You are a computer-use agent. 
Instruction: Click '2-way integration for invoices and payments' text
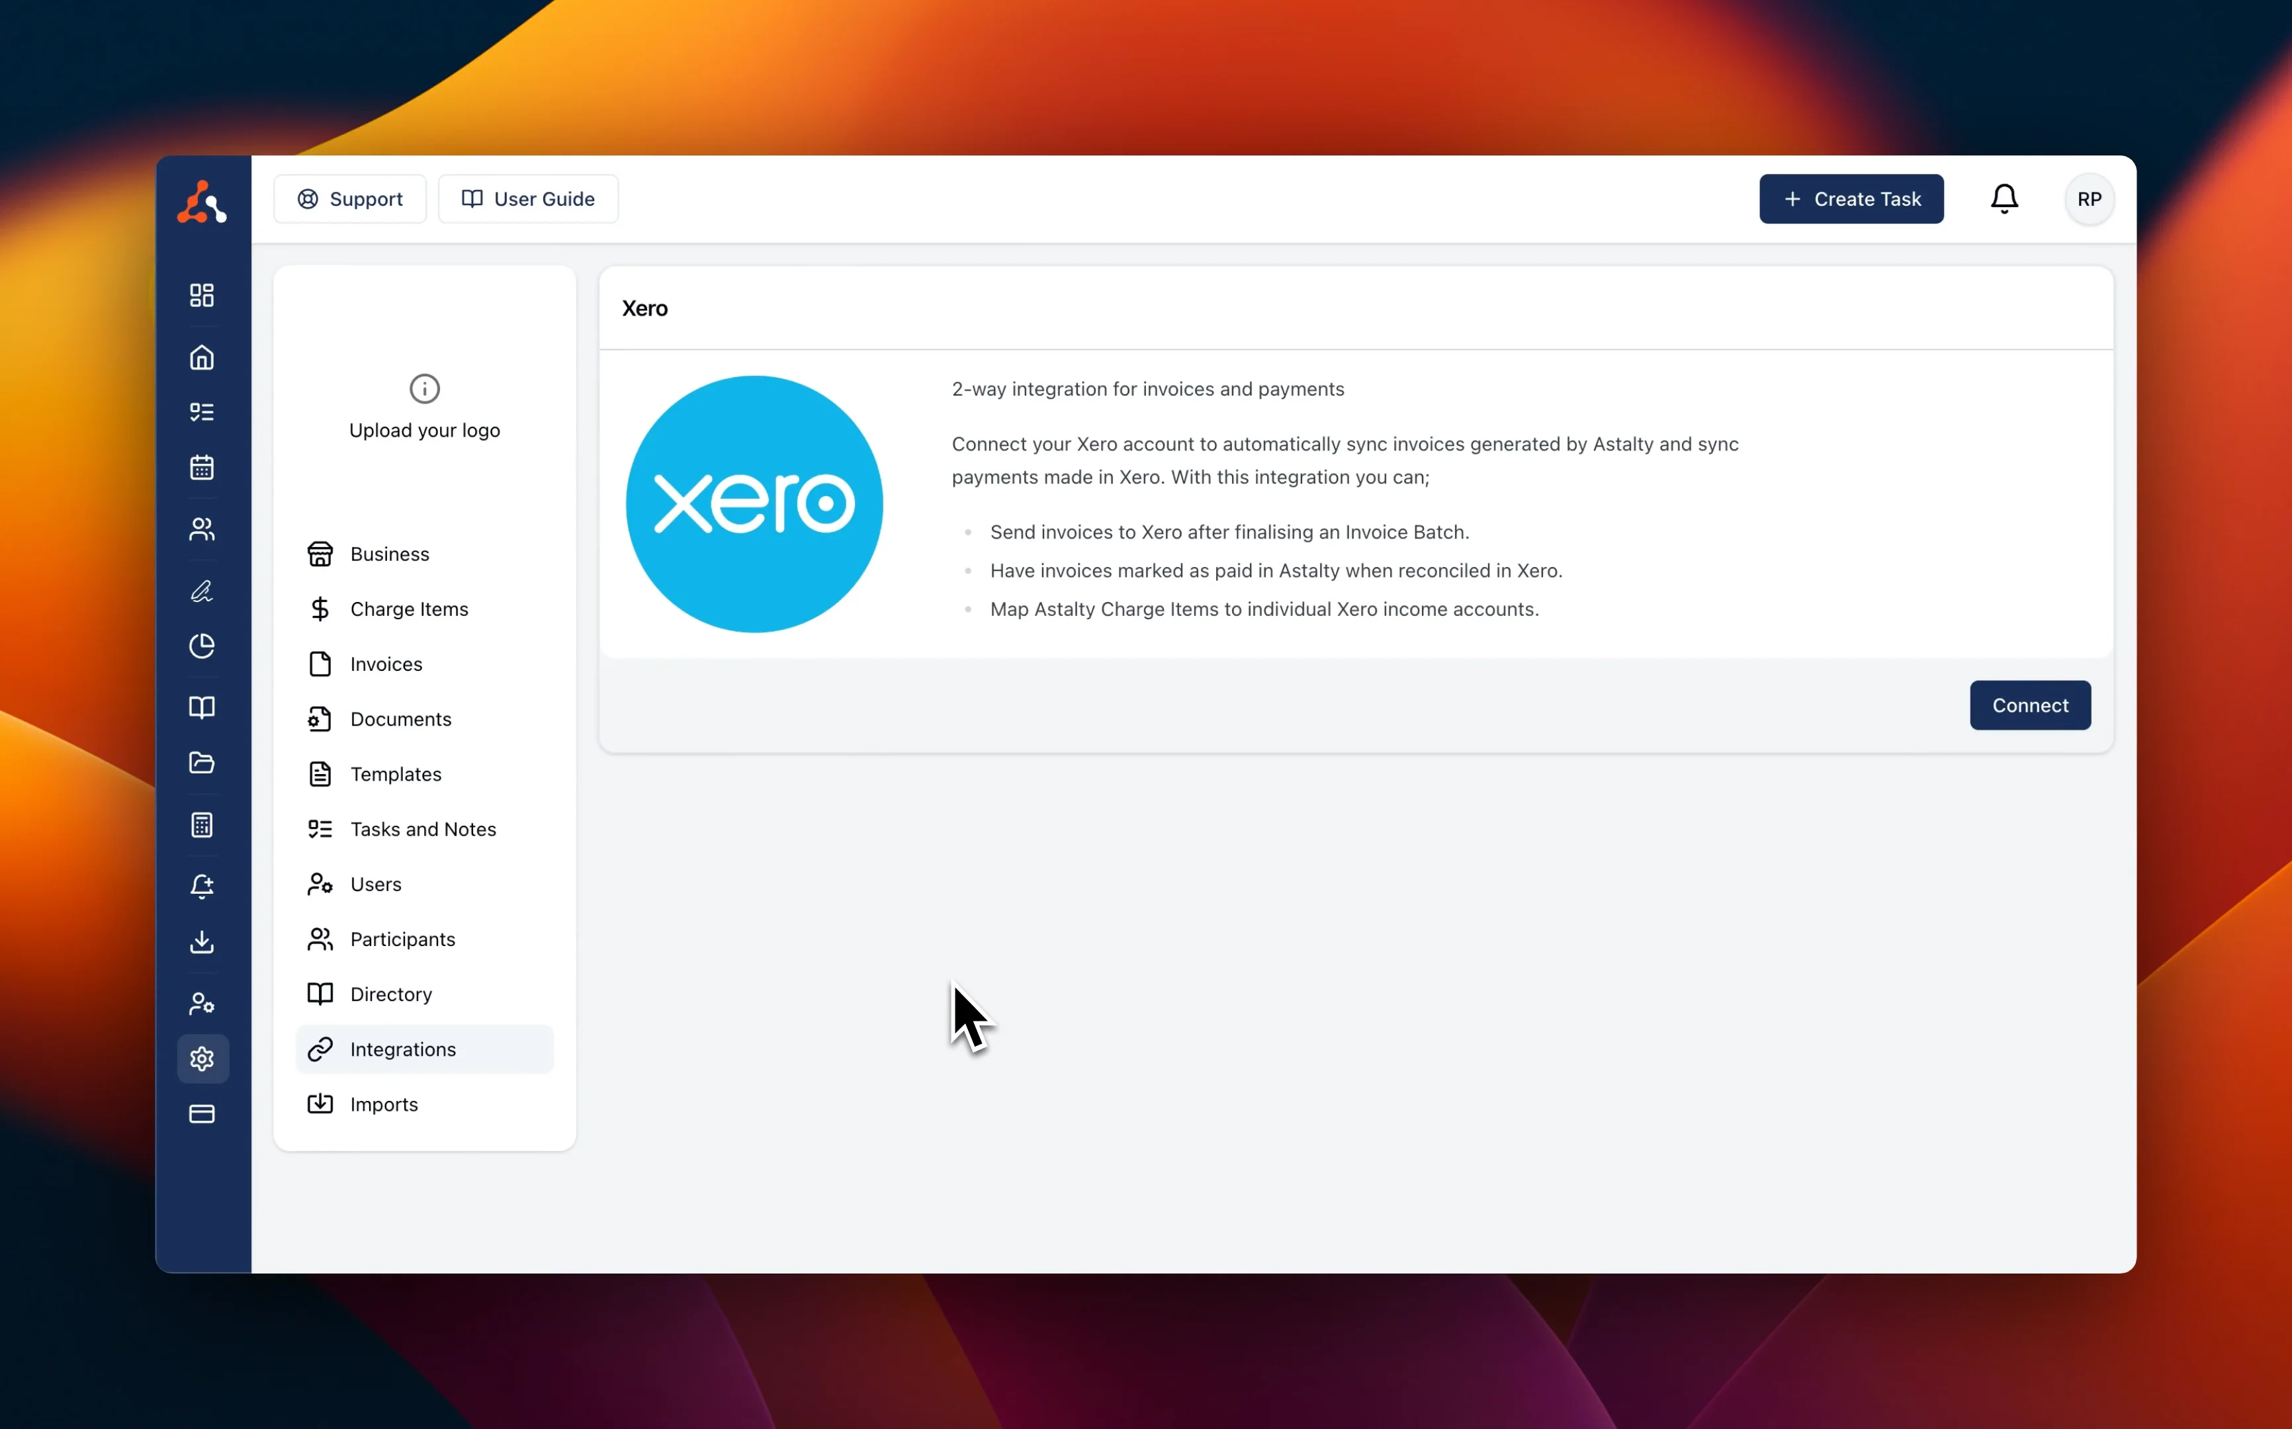pos(1147,388)
